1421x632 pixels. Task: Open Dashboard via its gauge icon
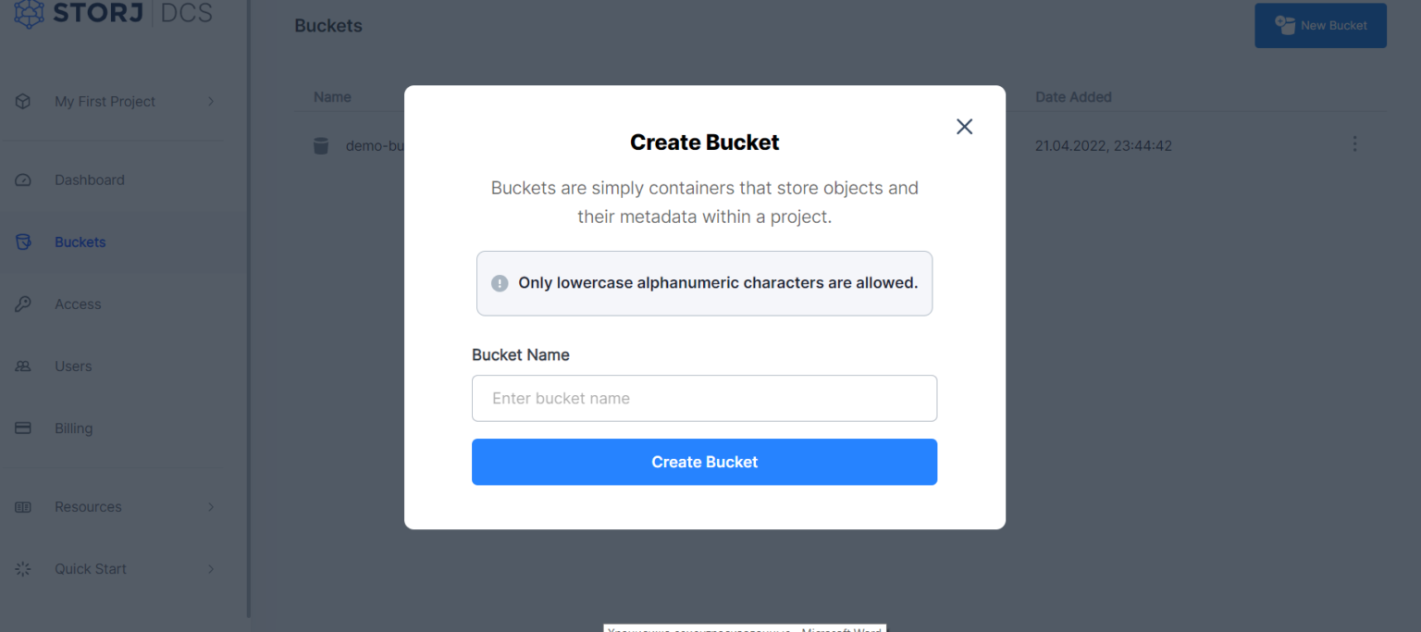point(23,180)
